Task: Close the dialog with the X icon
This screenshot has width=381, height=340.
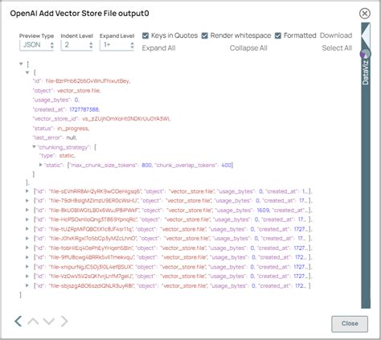Action: [x=365, y=14]
